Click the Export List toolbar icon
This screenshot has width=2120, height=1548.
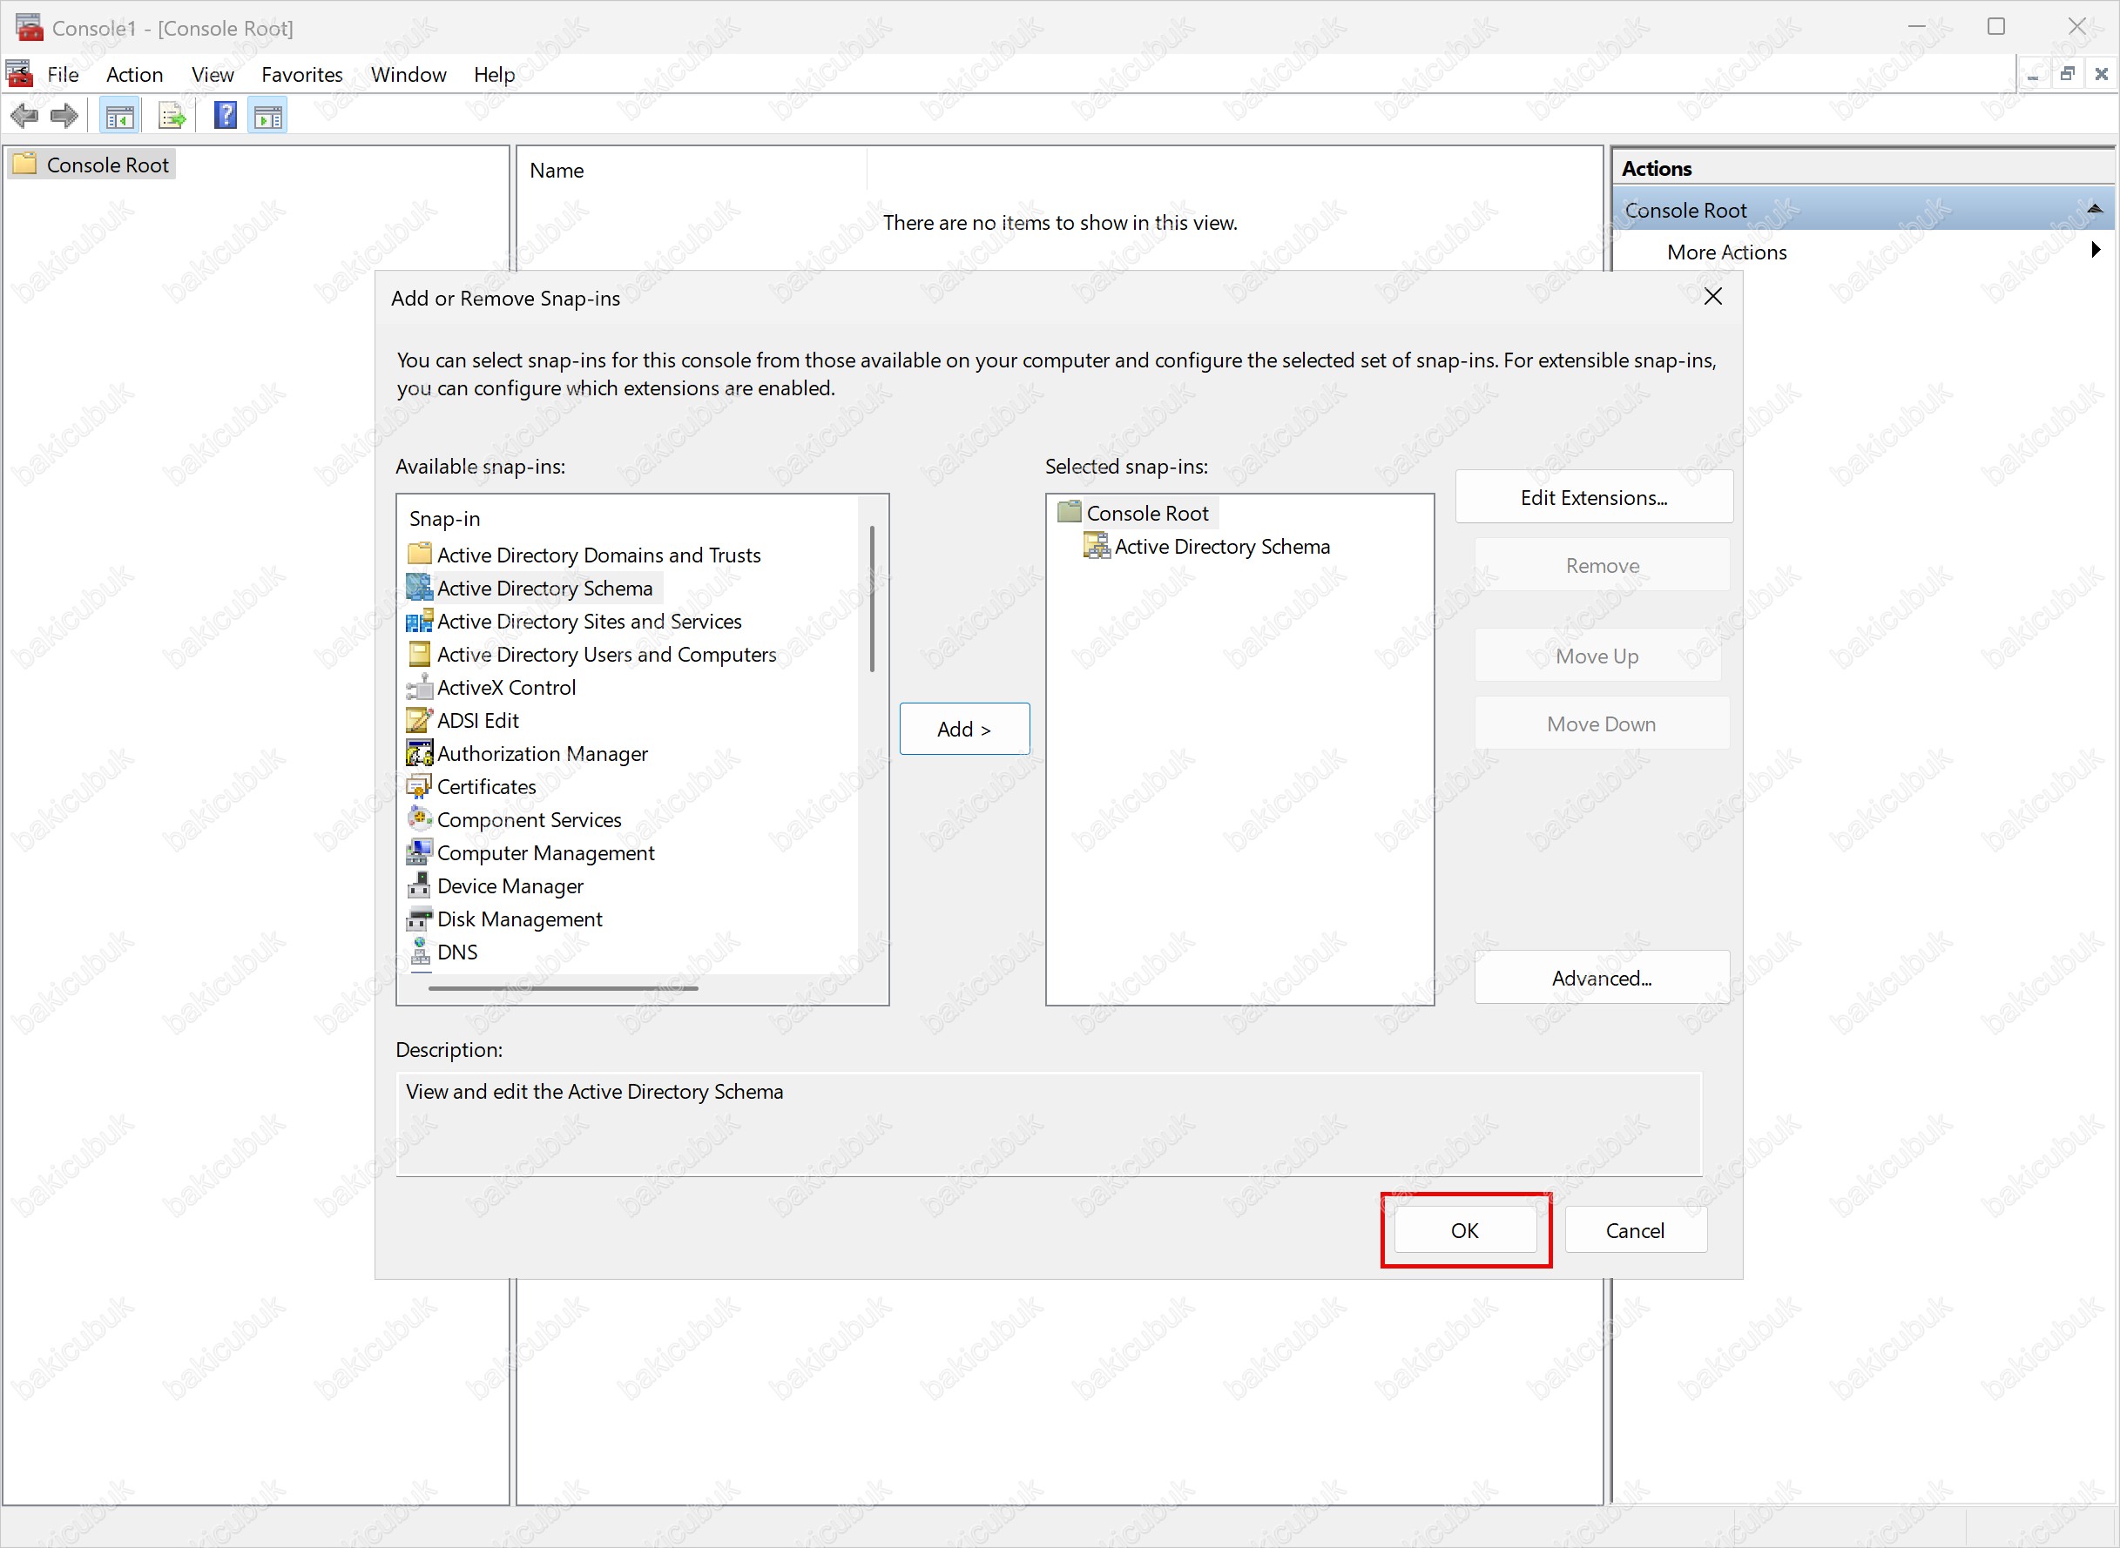pos(172,116)
